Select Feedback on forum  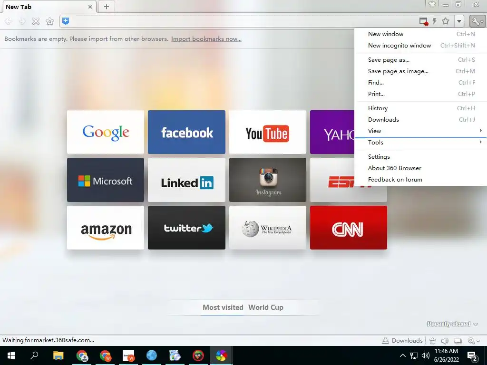tap(421, 180)
